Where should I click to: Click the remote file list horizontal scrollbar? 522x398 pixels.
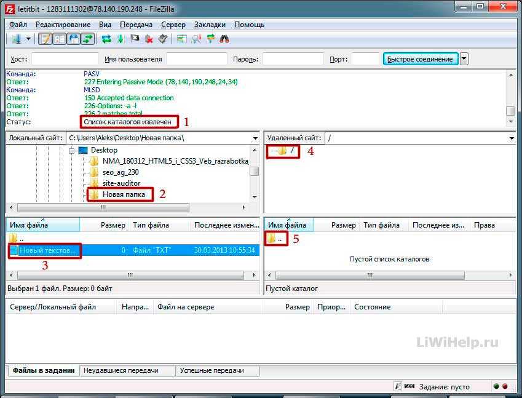tap(370, 275)
